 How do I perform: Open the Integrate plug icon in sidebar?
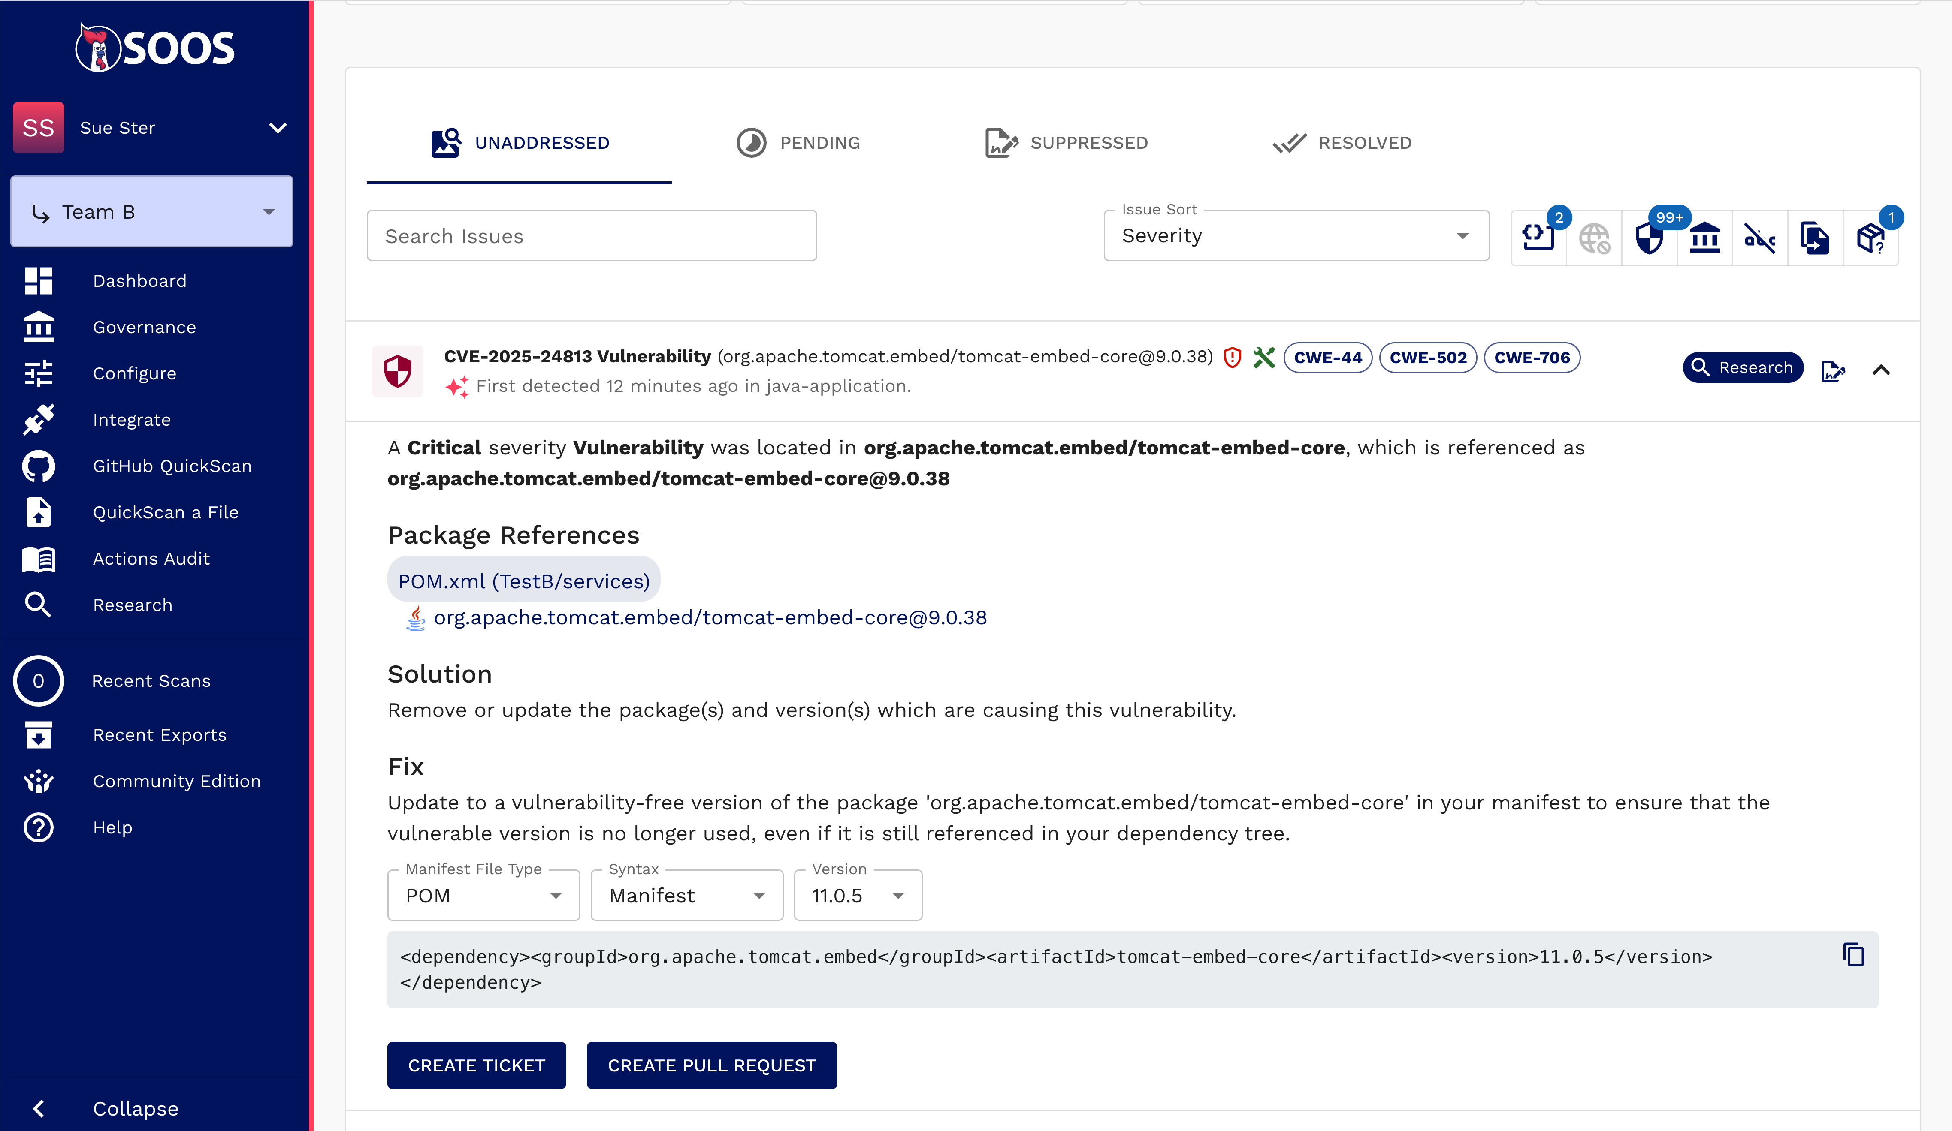point(39,420)
